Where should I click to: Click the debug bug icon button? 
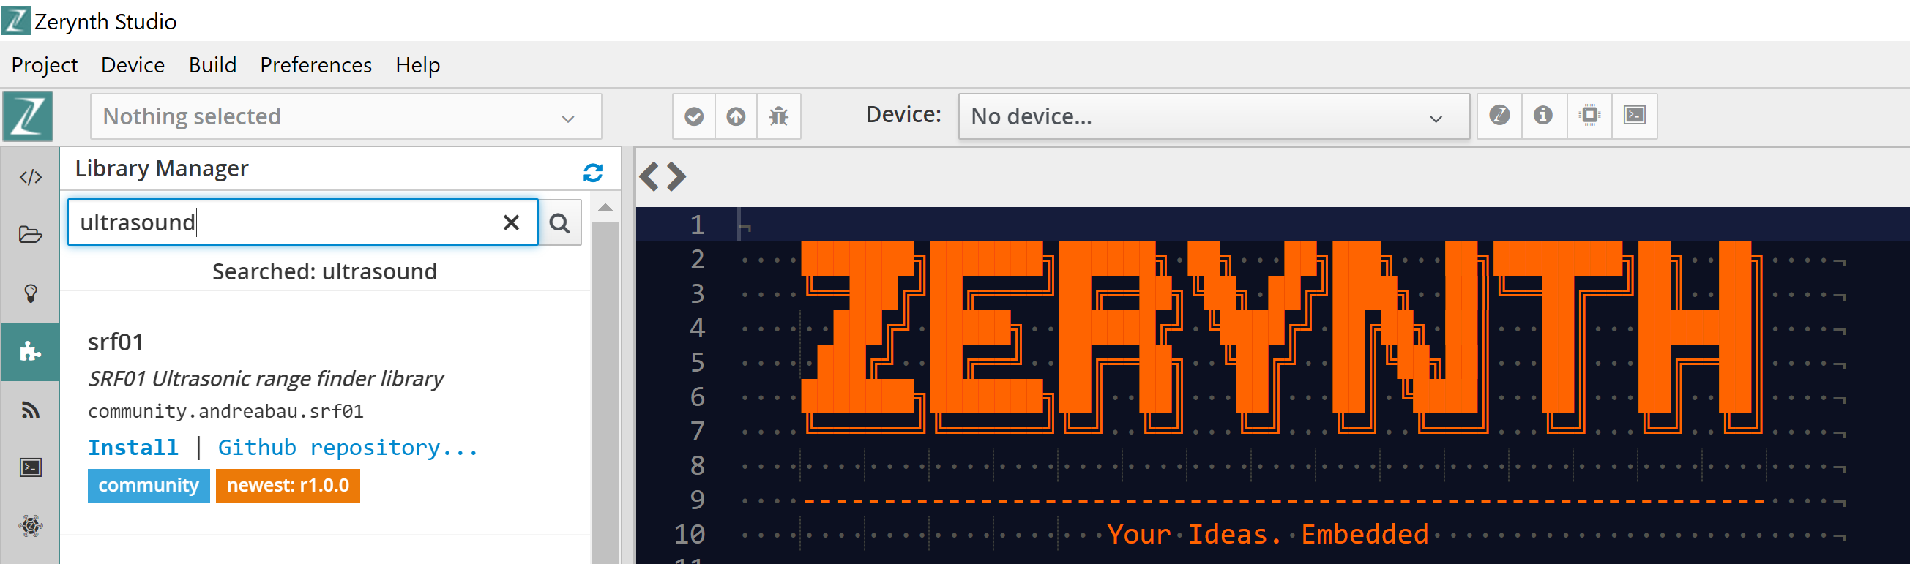pos(778,116)
